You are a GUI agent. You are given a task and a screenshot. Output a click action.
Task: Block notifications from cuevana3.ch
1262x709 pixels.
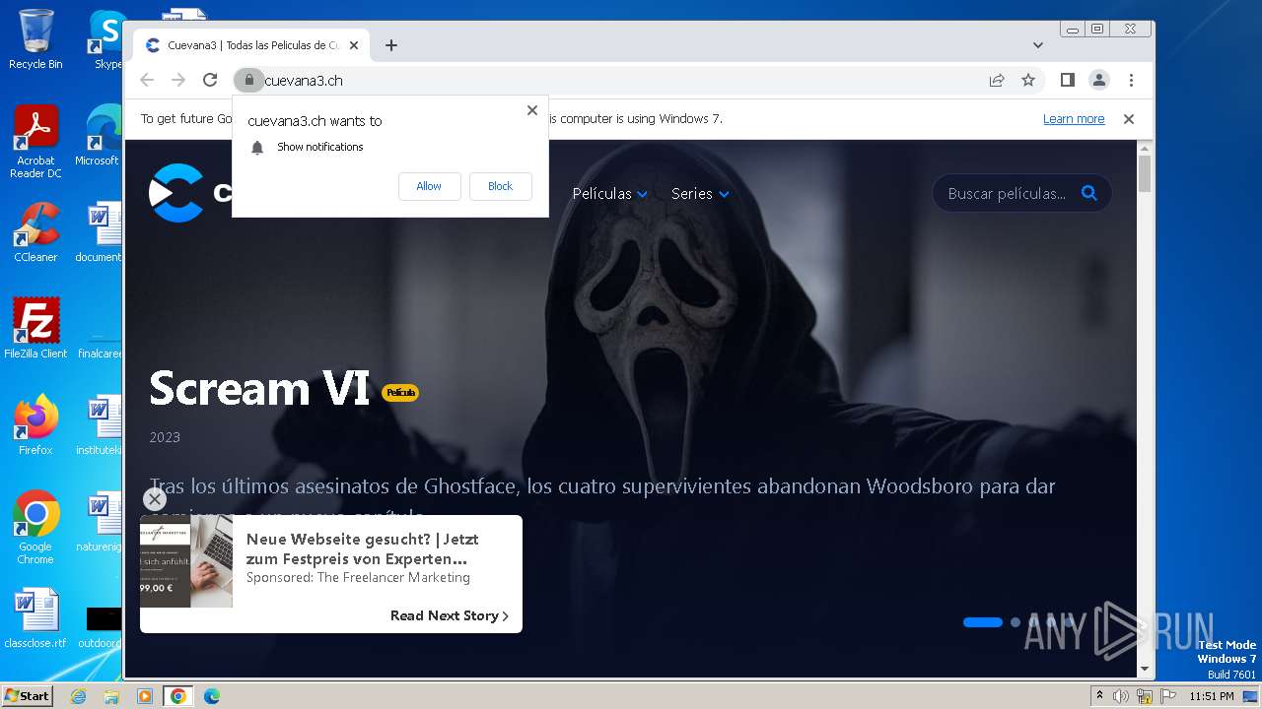point(500,186)
